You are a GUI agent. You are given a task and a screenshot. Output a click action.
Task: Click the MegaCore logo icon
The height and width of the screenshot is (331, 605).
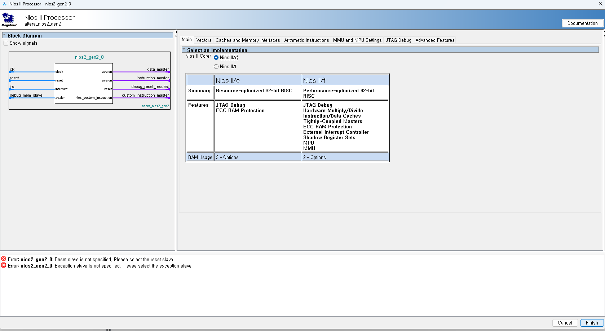pyautogui.click(x=9, y=20)
